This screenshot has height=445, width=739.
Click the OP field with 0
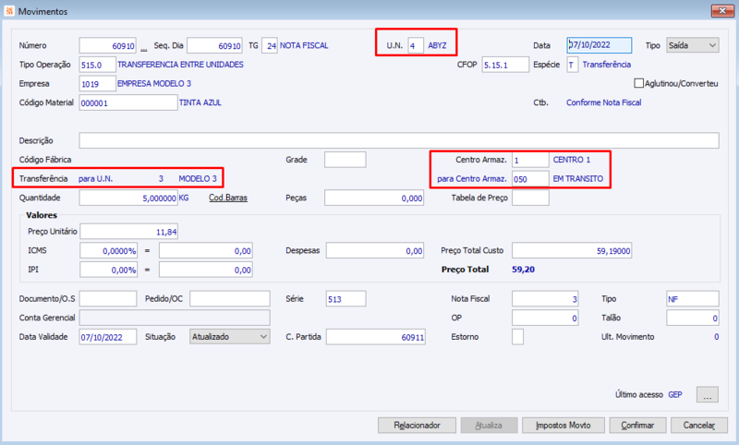tap(545, 318)
